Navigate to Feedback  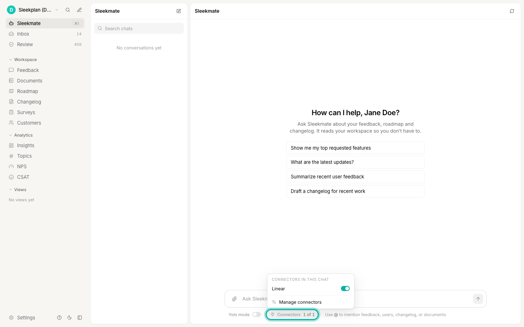[x=45, y=70]
